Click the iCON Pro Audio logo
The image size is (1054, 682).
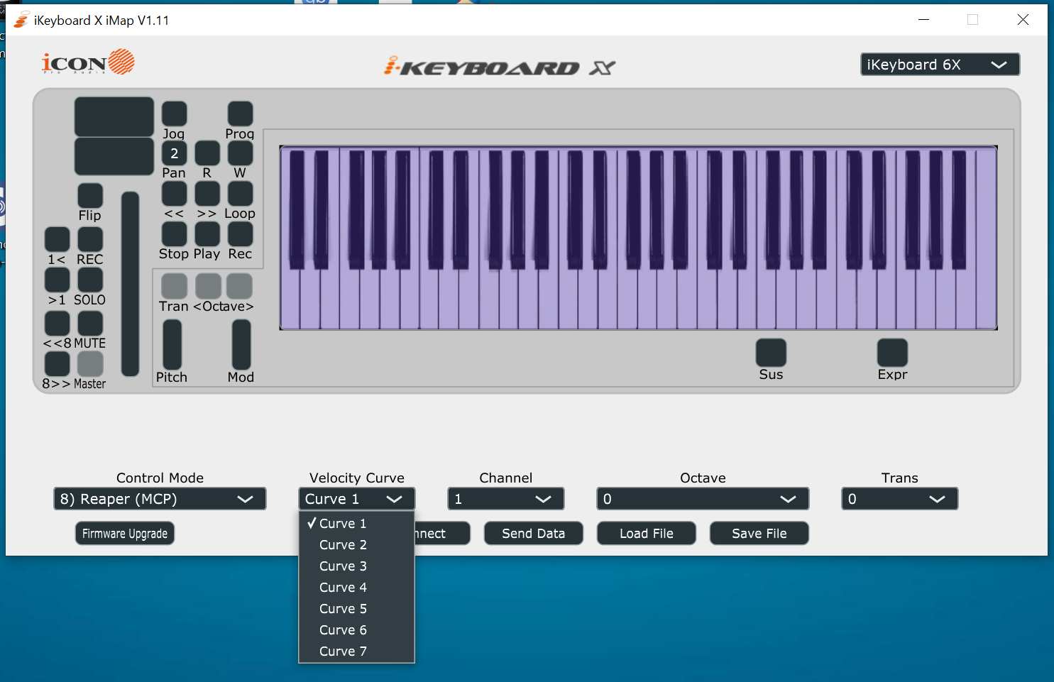click(88, 62)
